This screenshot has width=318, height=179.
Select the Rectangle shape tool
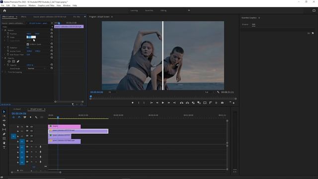[x=4, y=138]
